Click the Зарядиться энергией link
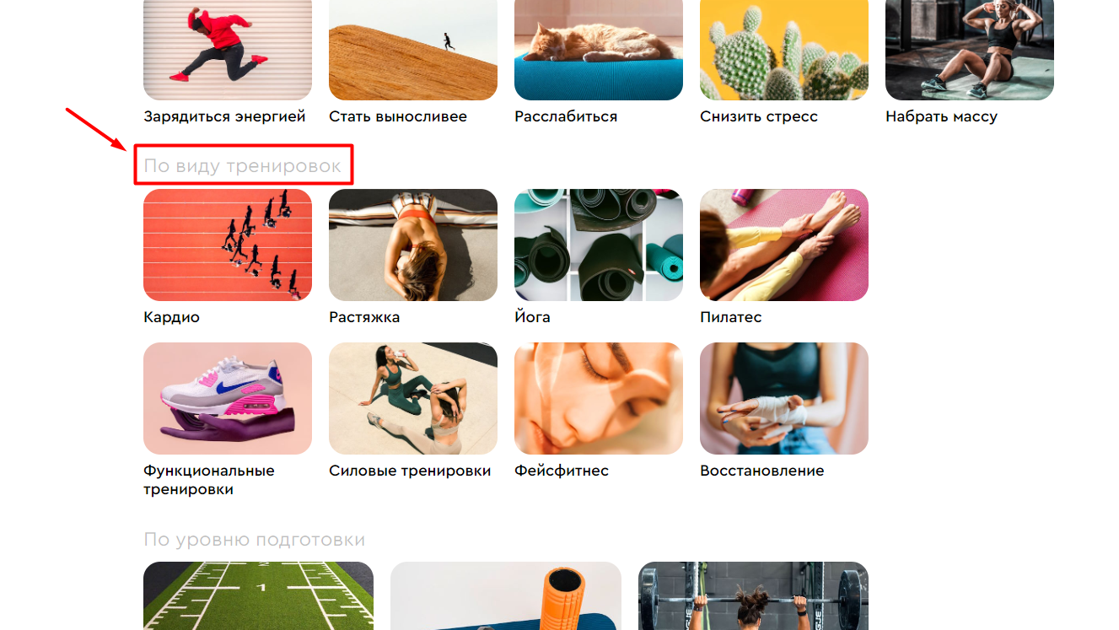1119x630 pixels. (x=224, y=117)
